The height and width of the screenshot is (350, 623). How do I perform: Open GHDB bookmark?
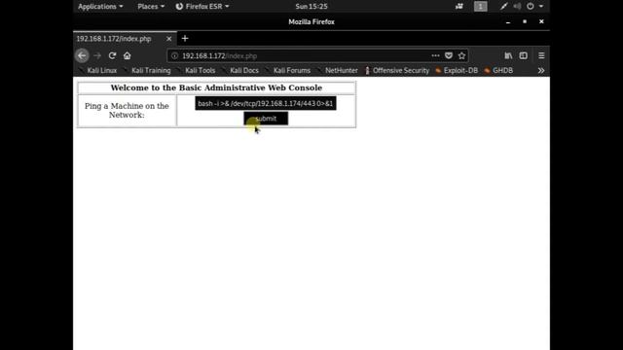[x=498, y=71]
